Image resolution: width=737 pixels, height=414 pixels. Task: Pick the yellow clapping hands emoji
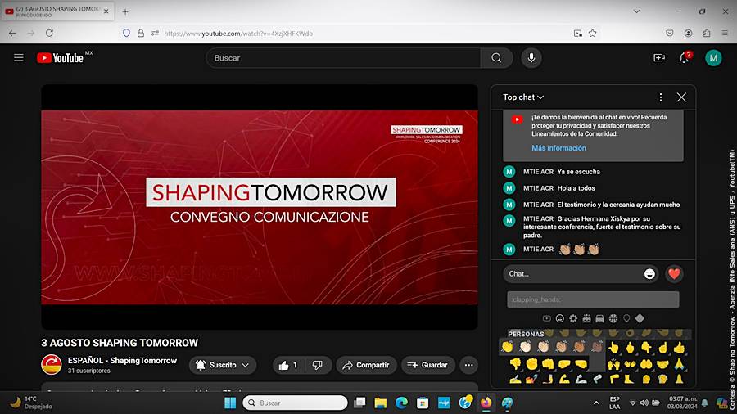507,347
